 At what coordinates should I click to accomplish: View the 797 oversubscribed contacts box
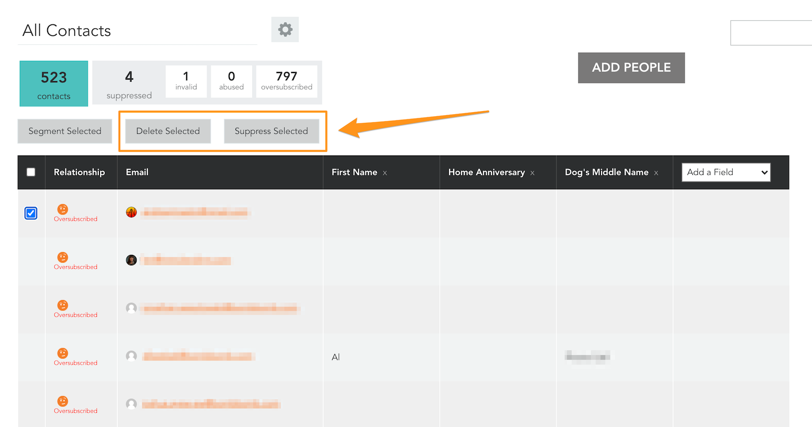[x=287, y=81]
